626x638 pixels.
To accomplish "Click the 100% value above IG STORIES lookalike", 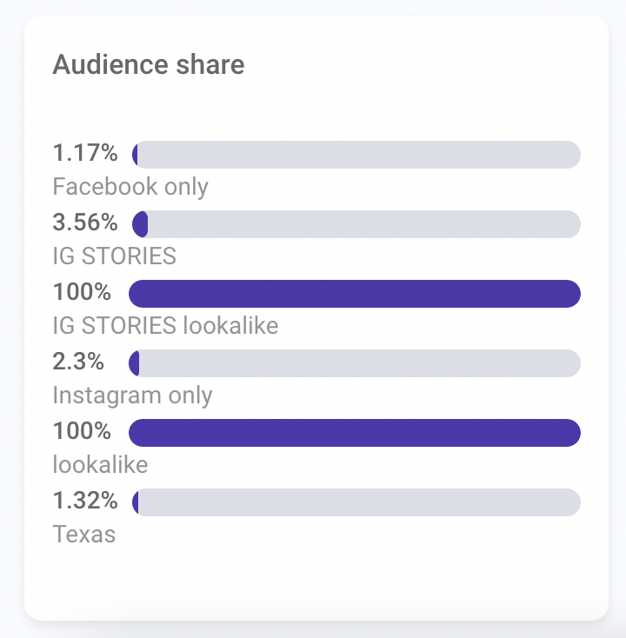I will [x=82, y=293].
